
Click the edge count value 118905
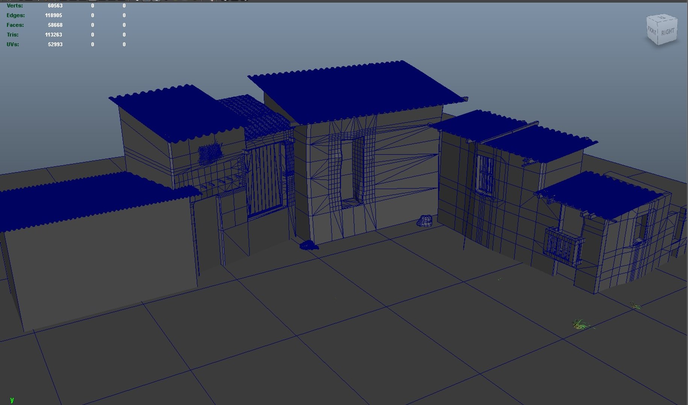[x=53, y=15]
